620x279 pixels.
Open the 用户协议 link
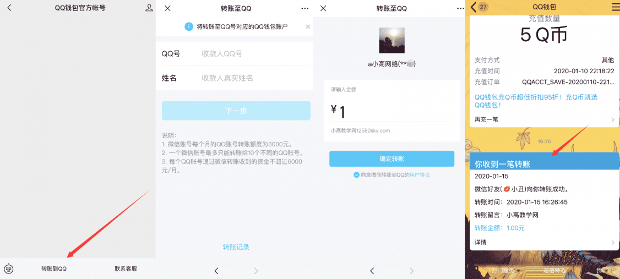(x=420, y=174)
